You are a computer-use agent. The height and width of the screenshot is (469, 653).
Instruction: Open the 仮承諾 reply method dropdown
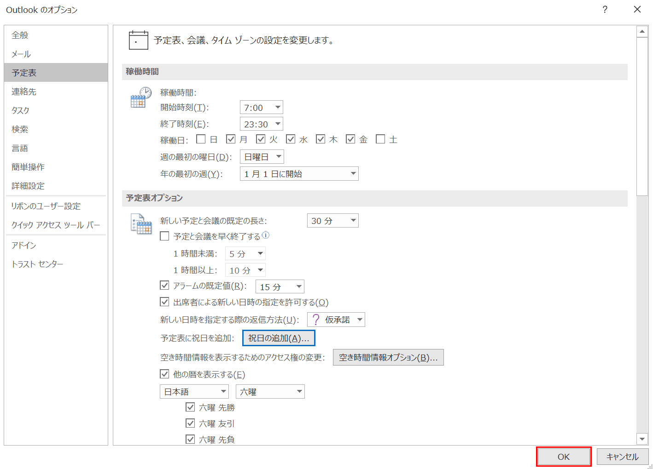tap(336, 320)
